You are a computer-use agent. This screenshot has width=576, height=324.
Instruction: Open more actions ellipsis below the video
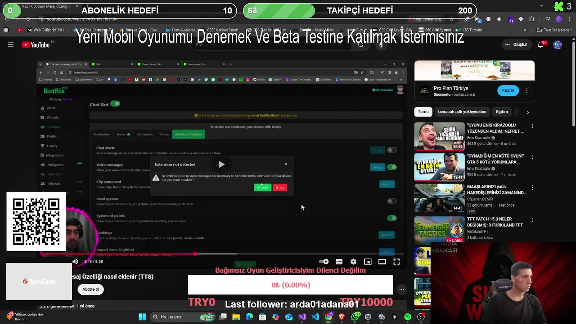click(401, 289)
